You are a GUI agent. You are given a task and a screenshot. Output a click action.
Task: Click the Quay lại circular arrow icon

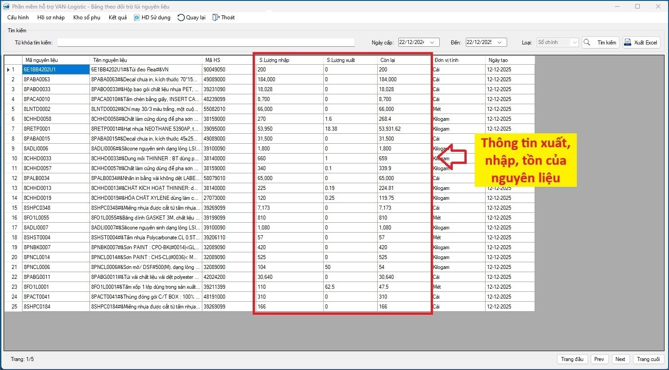(181, 18)
